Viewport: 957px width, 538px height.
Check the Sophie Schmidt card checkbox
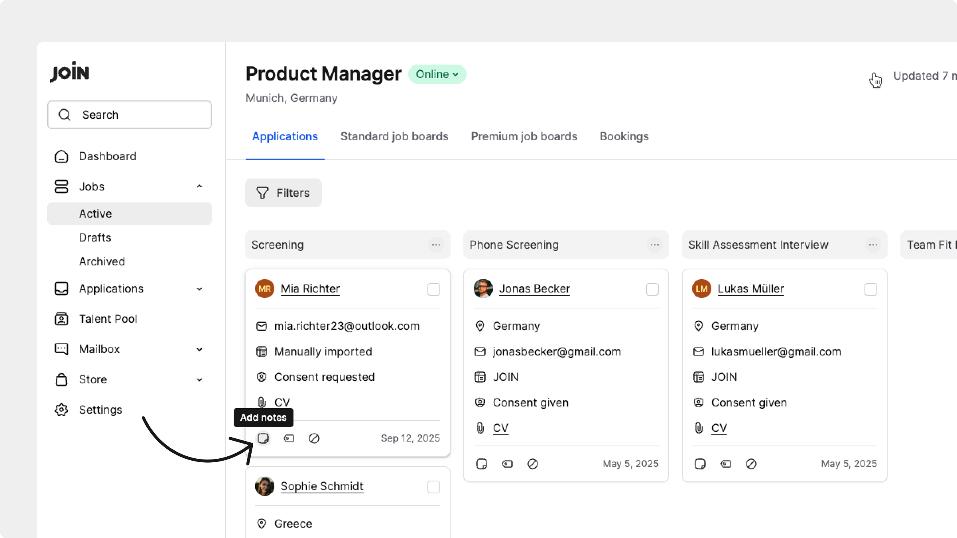(433, 487)
